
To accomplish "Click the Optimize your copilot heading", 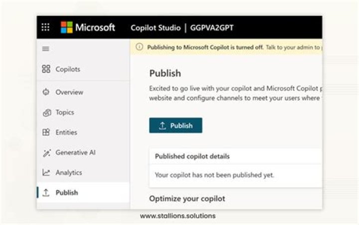I will 187,199.
